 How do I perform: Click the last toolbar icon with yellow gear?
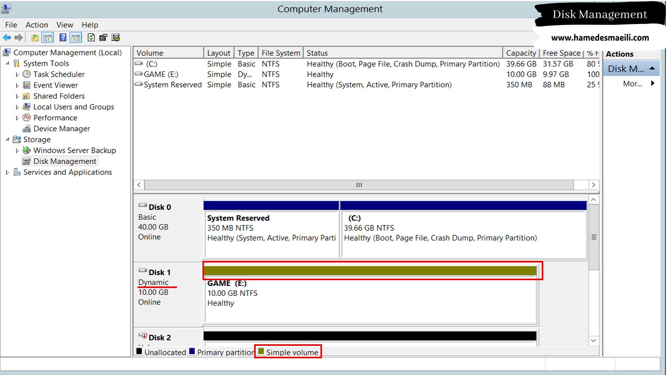point(116,37)
